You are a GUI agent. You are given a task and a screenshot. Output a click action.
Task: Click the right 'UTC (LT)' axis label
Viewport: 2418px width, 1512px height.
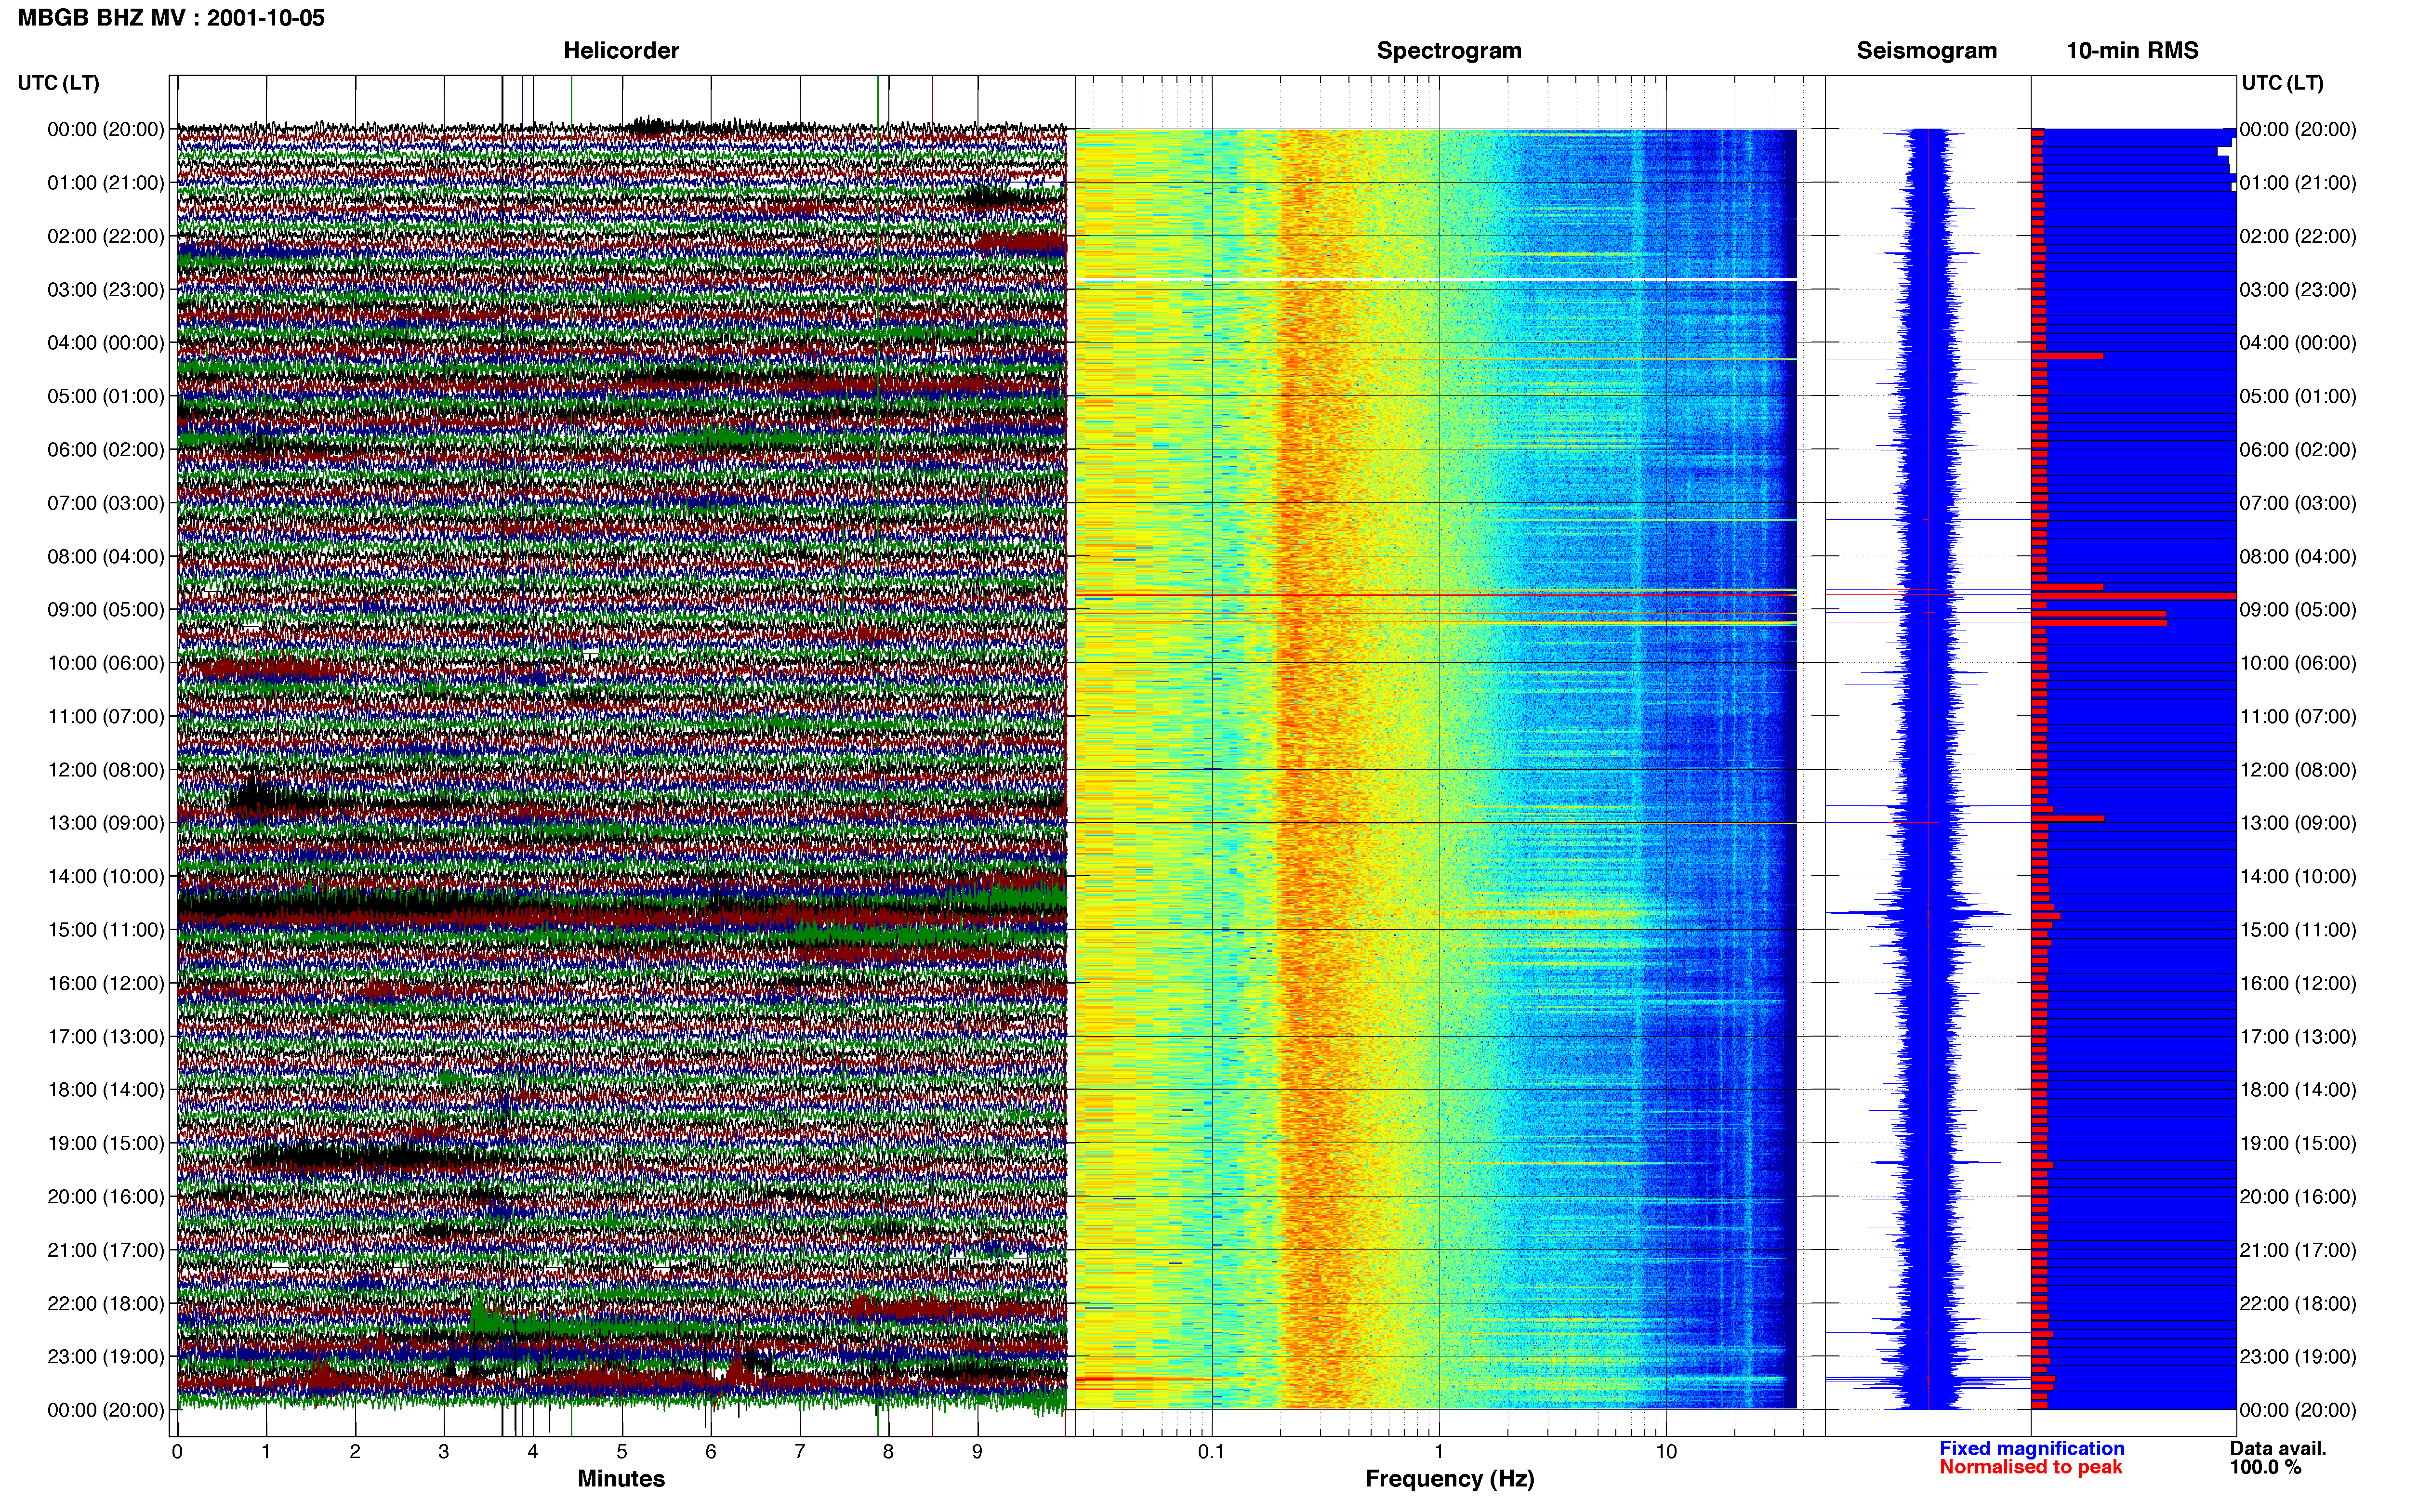coord(2282,82)
